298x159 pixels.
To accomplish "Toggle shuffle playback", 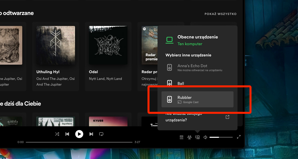I will click(x=57, y=134).
